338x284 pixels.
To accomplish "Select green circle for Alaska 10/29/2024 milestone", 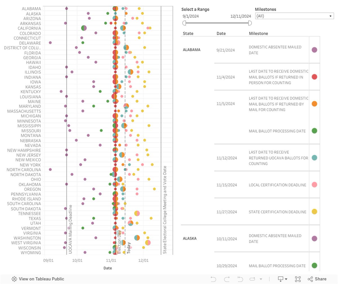I will [x=315, y=265].
